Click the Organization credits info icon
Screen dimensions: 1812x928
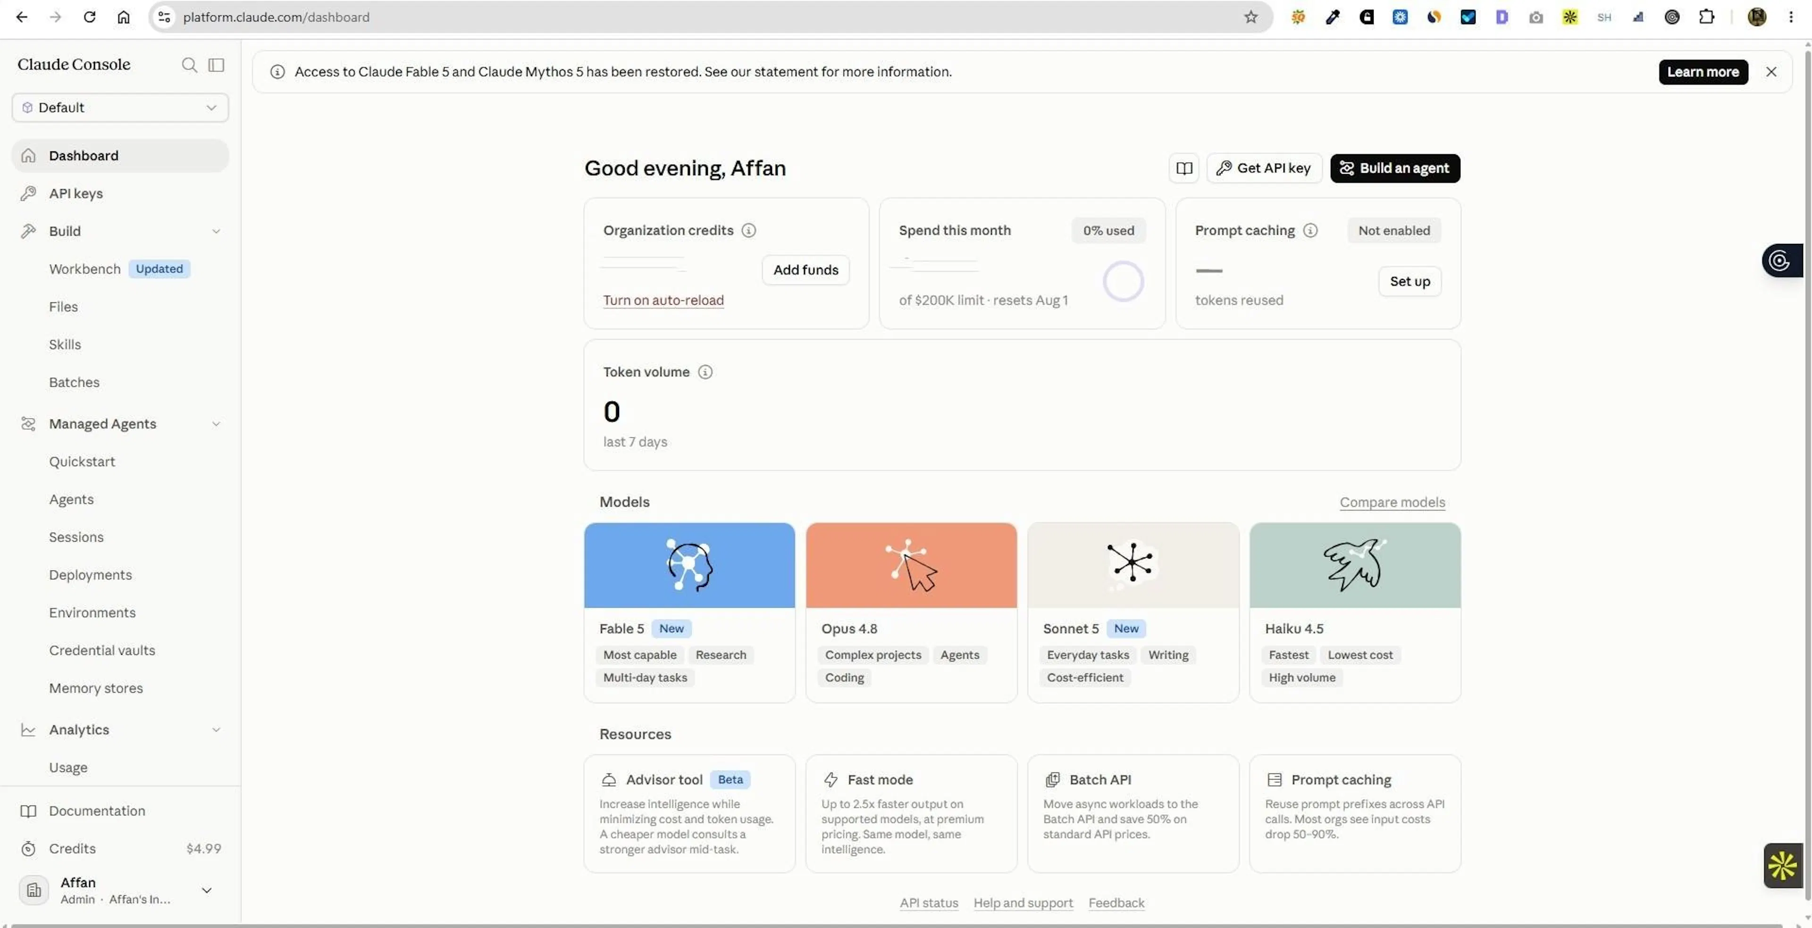coord(748,230)
